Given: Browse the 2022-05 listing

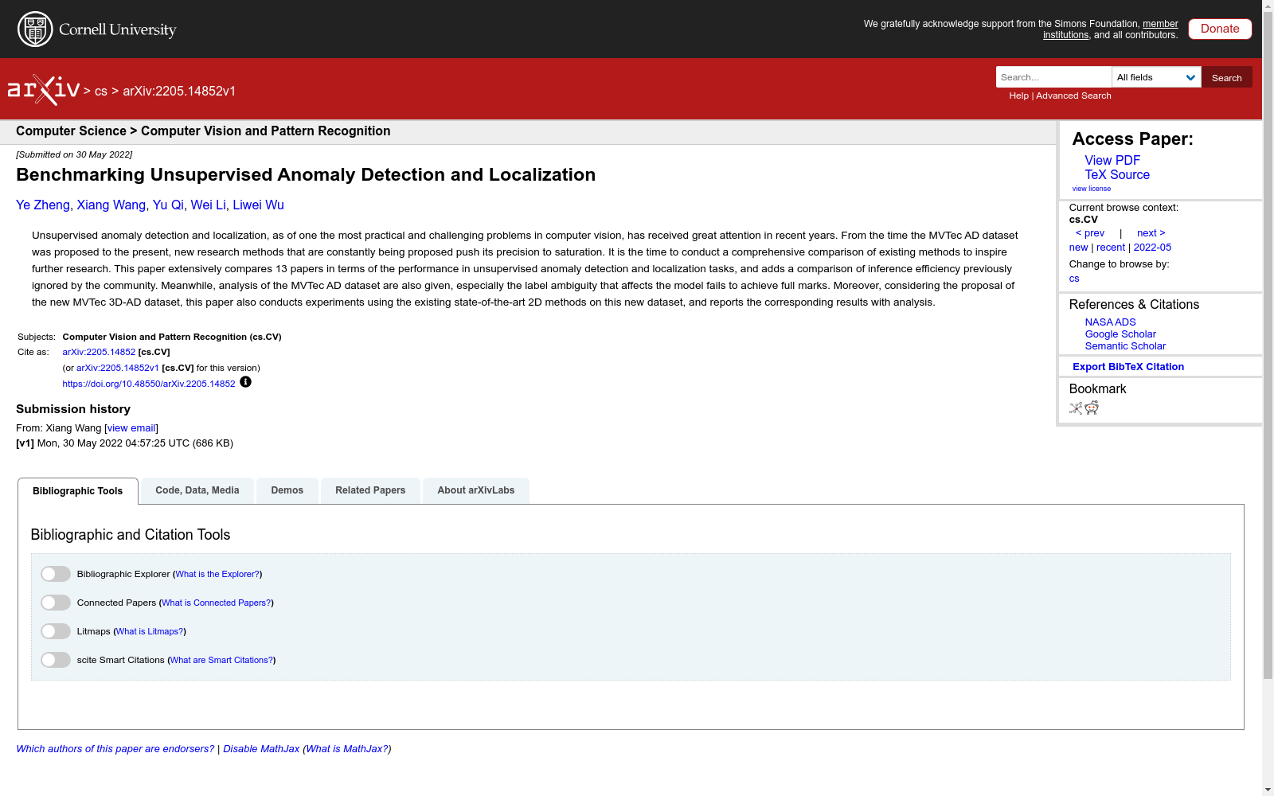Looking at the screenshot, I should (1152, 248).
